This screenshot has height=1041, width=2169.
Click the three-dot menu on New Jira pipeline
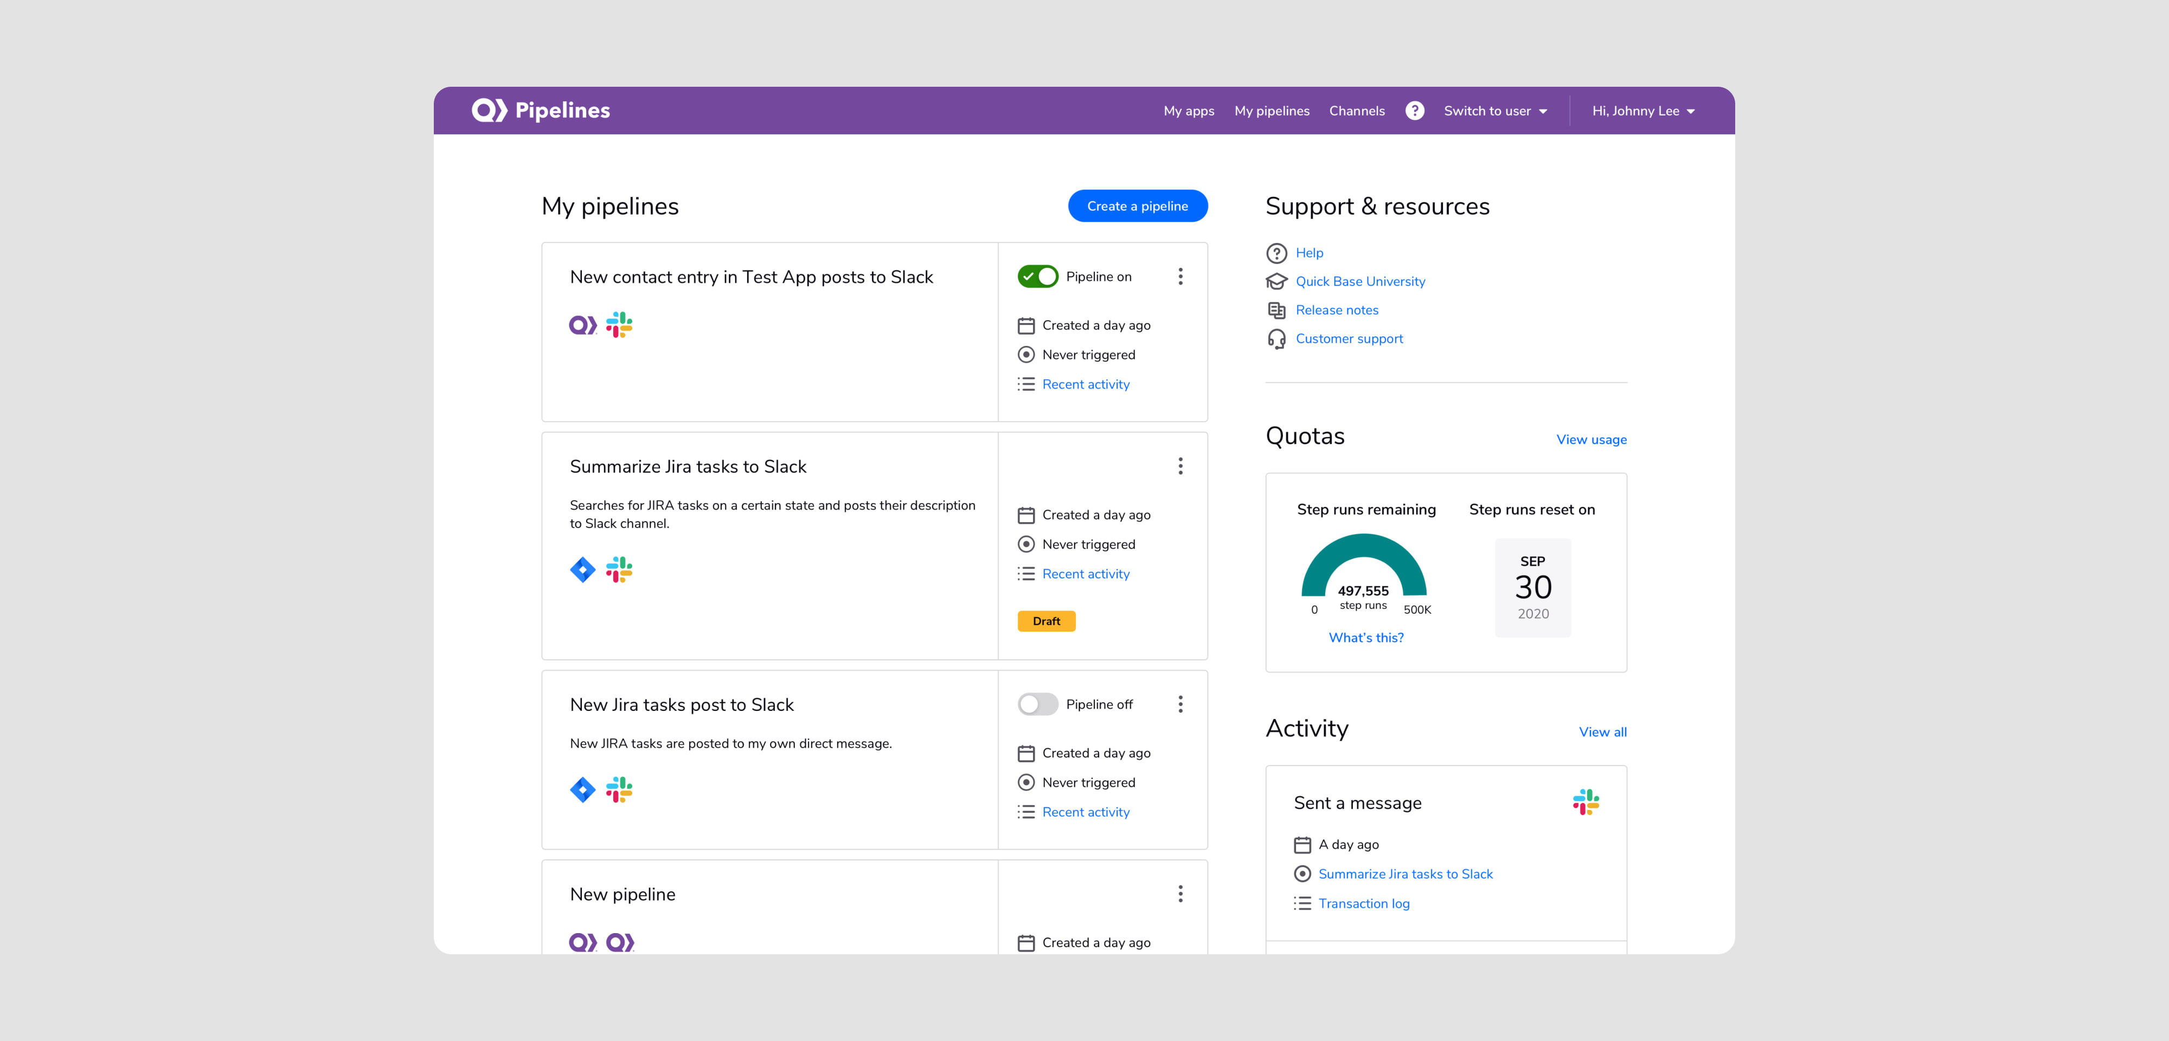click(x=1182, y=704)
